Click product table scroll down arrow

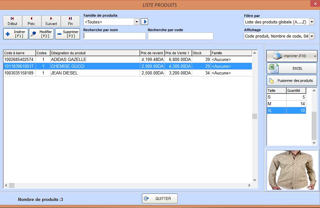(x=254, y=180)
